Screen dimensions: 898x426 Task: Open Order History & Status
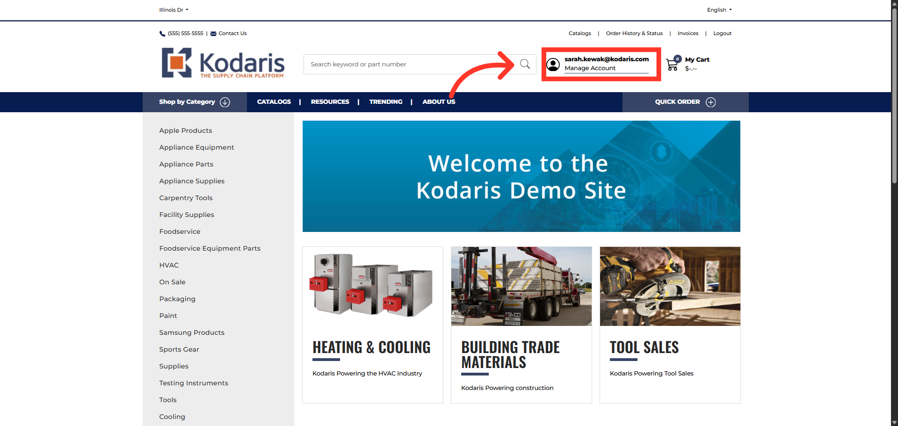tap(634, 34)
